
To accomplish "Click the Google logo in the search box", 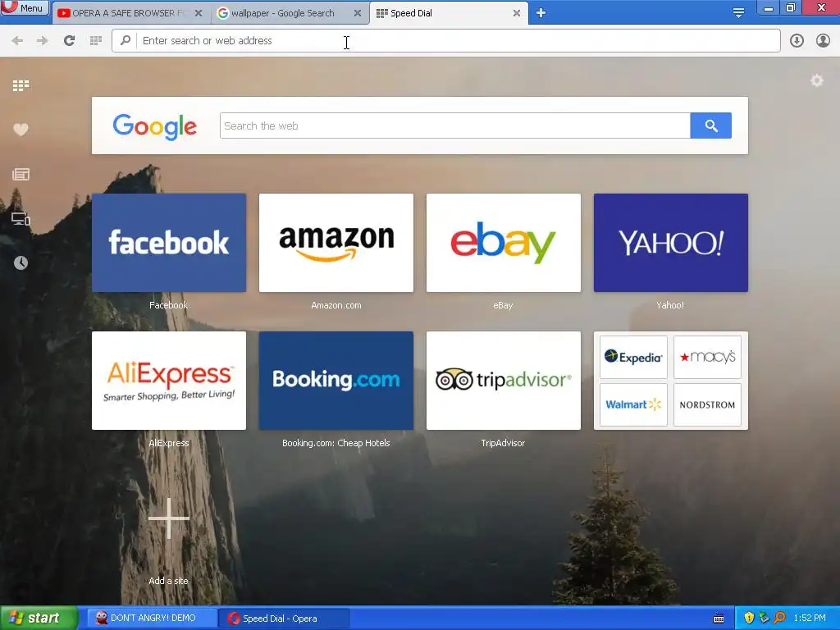I will click(155, 127).
